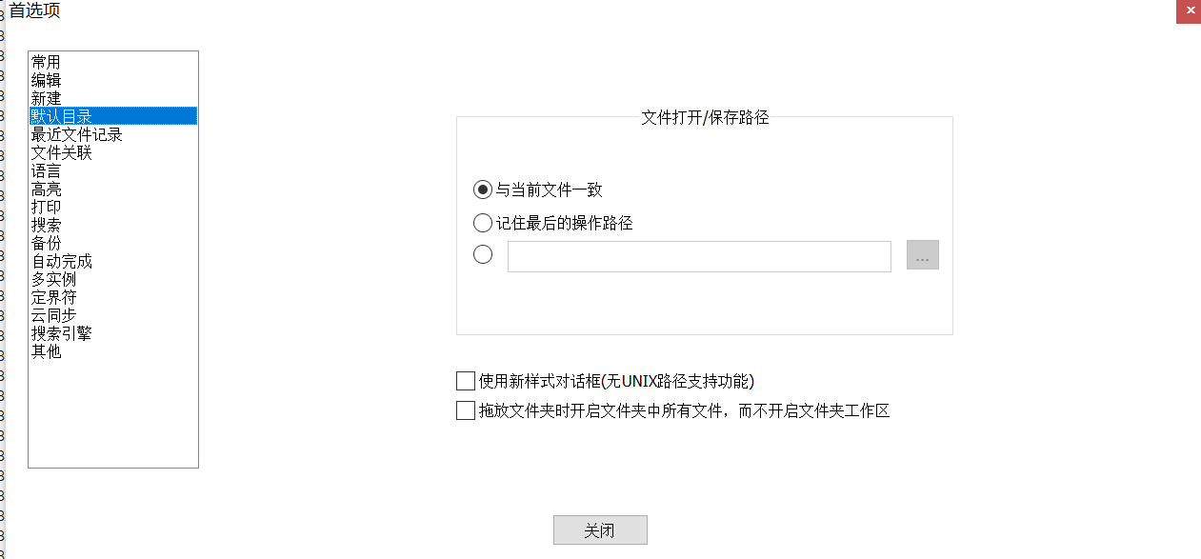Open the 编辑 preferences category
The image size is (1201, 559).
click(x=46, y=80)
